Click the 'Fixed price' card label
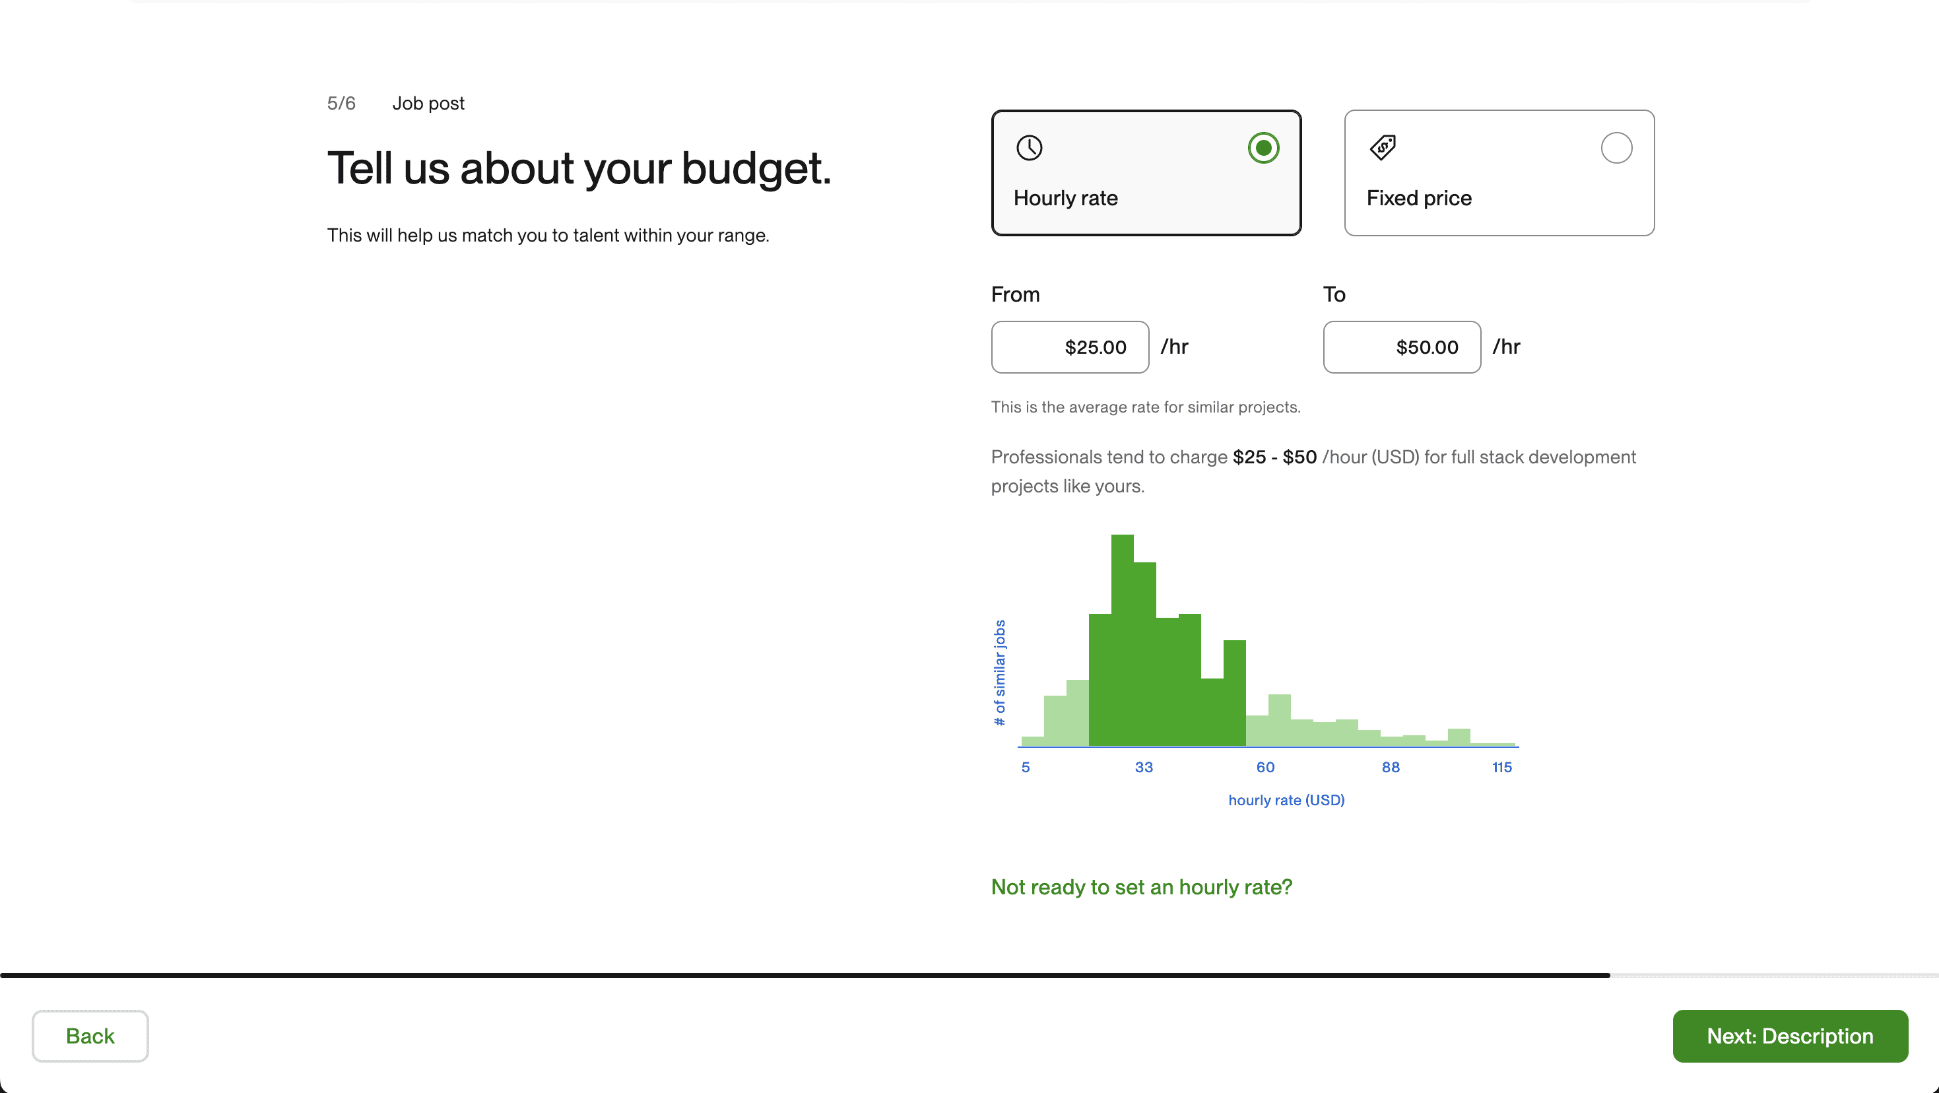The image size is (1939, 1093). [1419, 198]
